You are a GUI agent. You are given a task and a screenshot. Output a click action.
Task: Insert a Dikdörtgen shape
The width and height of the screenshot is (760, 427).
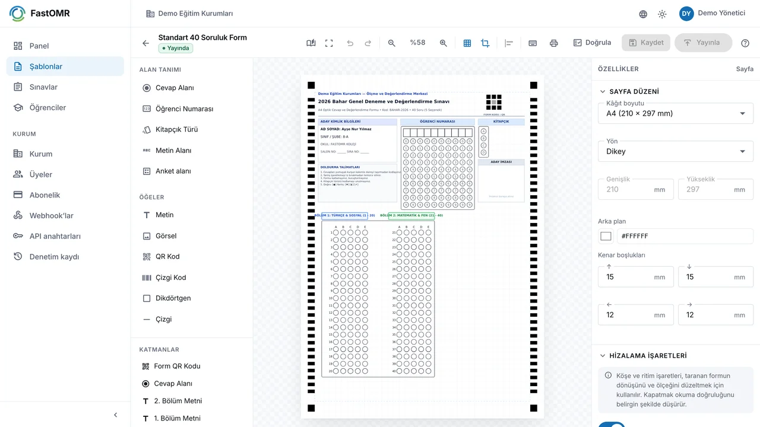[192, 298]
